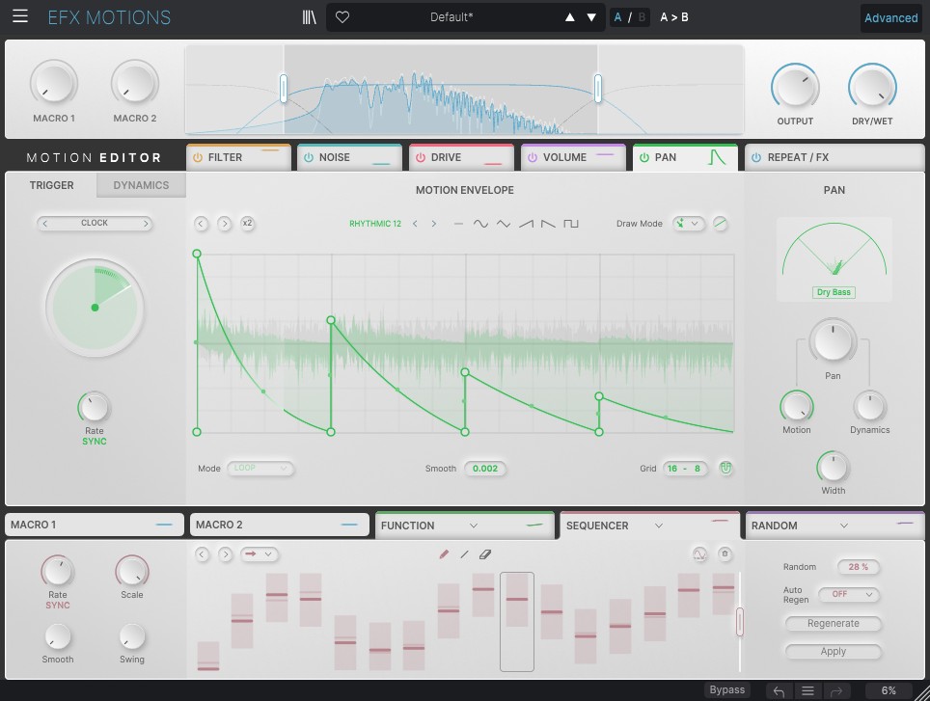Toggle the DRIVE module power button

(421, 157)
